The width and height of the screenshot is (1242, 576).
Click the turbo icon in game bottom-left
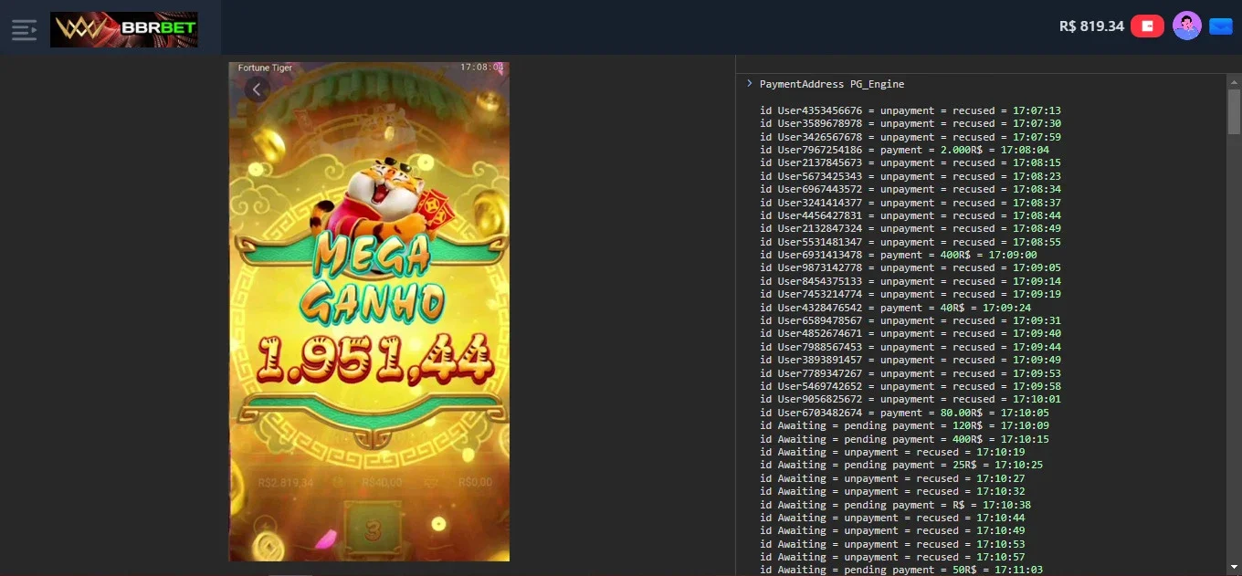(x=266, y=527)
